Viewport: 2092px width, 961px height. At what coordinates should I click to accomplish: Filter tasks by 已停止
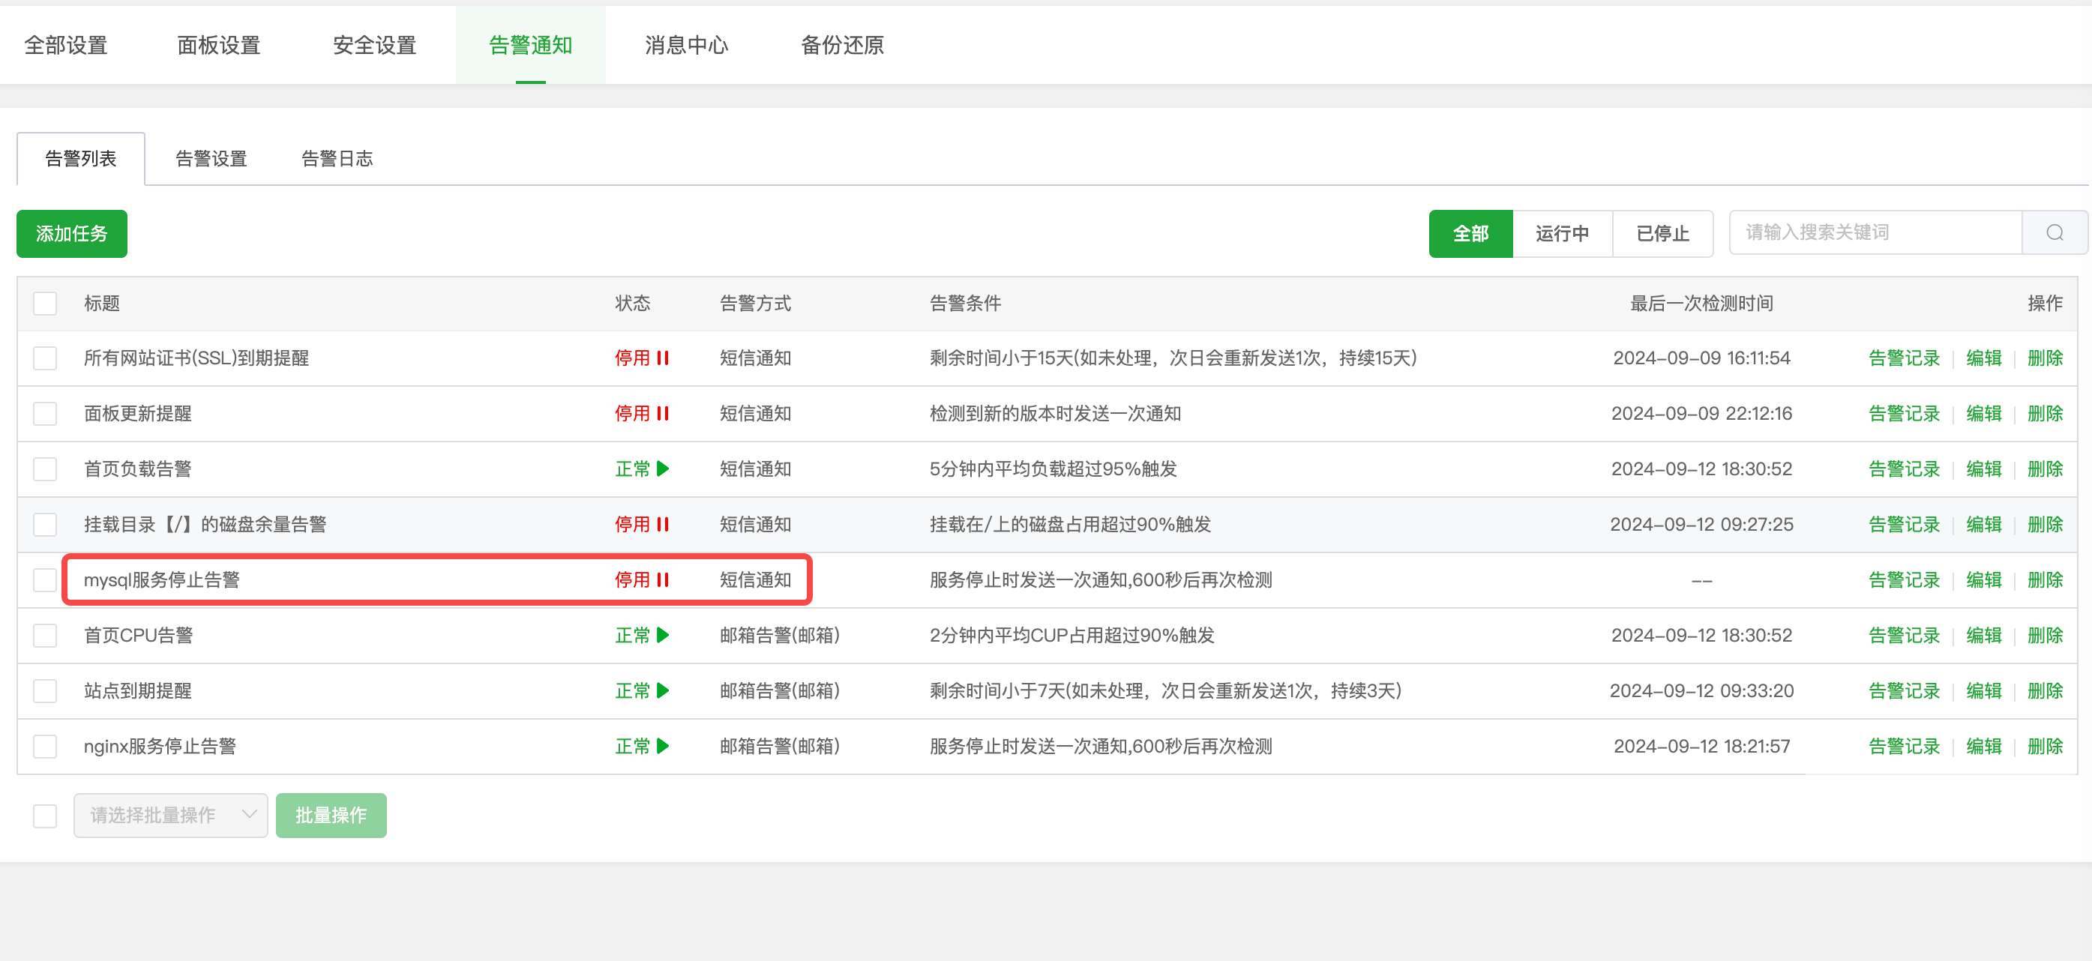pyautogui.click(x=1662, y=234)
